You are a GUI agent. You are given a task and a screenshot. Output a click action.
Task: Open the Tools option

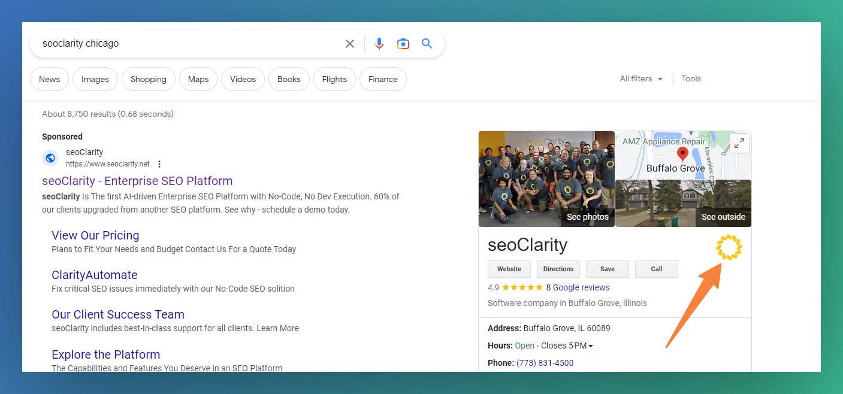point(691,79)
